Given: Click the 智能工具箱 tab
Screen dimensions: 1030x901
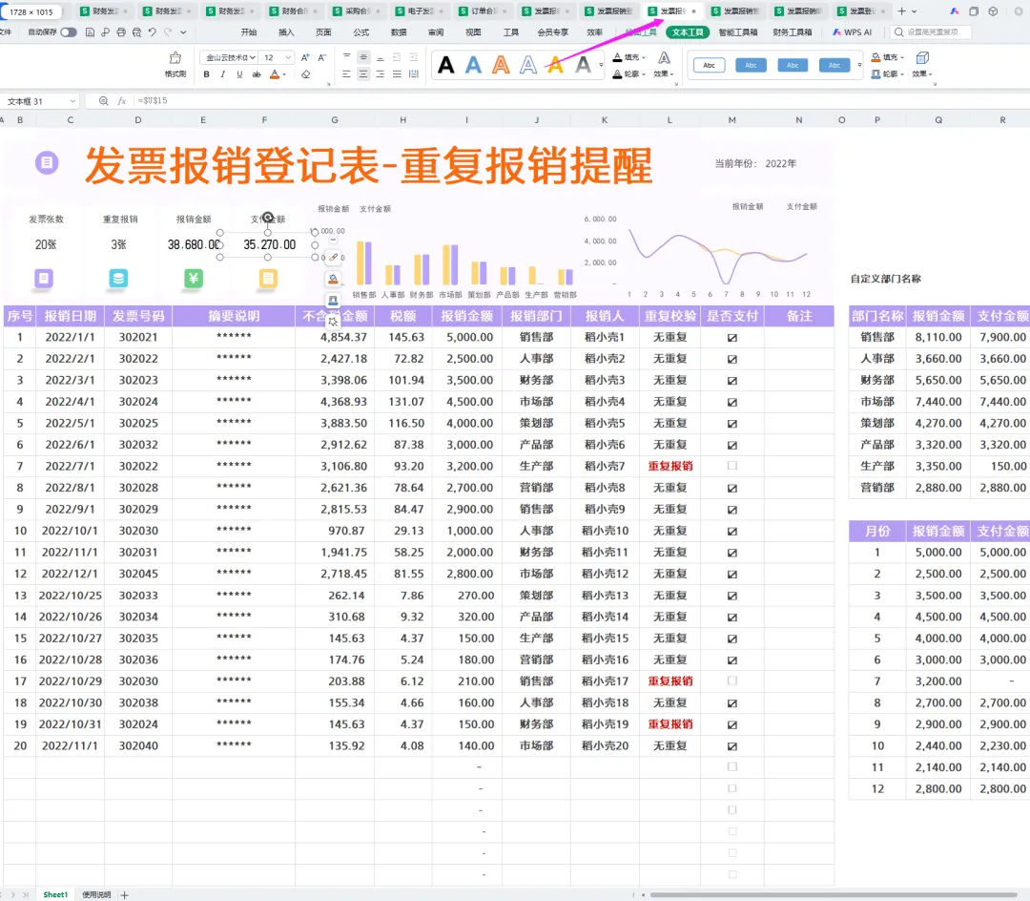Looking at the screenshot, I should click(737, 31).
